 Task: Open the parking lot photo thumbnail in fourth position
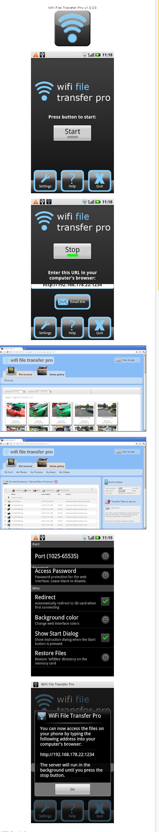point(84,410)
